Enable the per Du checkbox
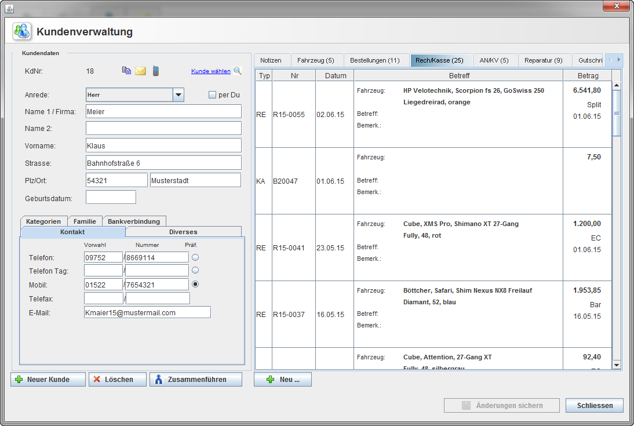634x426 pixels. click(x=212, y=95)
